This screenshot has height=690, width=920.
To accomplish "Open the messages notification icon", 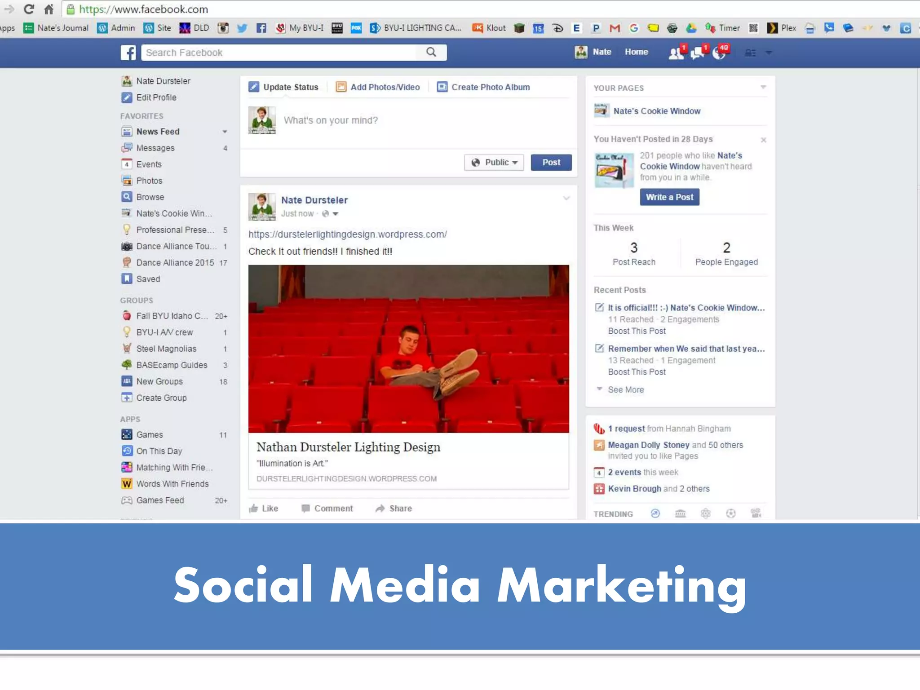I will [698, 53].
